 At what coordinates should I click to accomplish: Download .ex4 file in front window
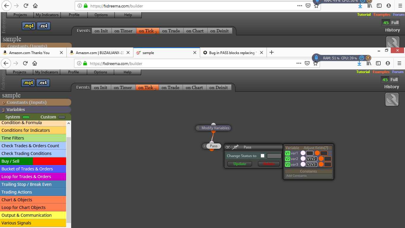tap(43, 83)
